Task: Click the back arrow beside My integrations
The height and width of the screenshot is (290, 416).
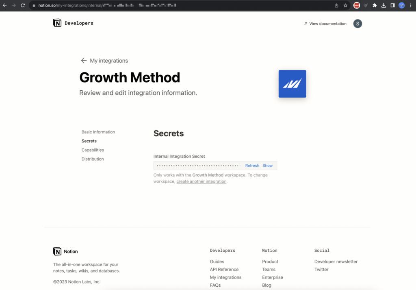Action: pyautogui.click(x=84, y=61)
